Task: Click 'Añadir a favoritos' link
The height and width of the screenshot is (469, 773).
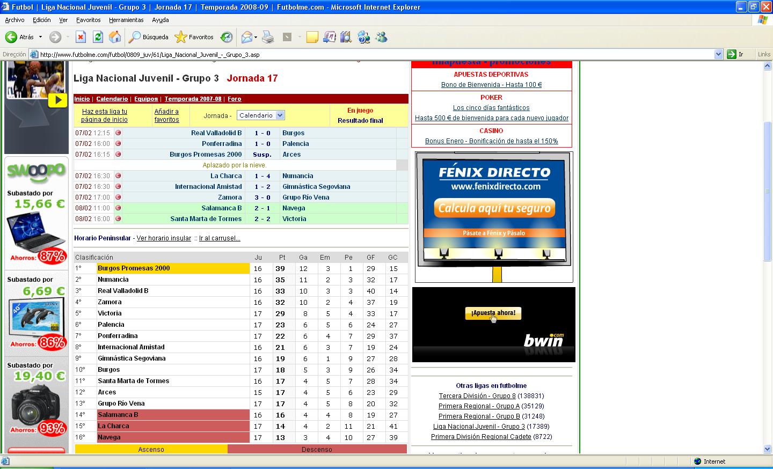Action: coord(166,115)
